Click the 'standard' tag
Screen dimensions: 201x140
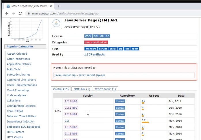coord(91,49)
